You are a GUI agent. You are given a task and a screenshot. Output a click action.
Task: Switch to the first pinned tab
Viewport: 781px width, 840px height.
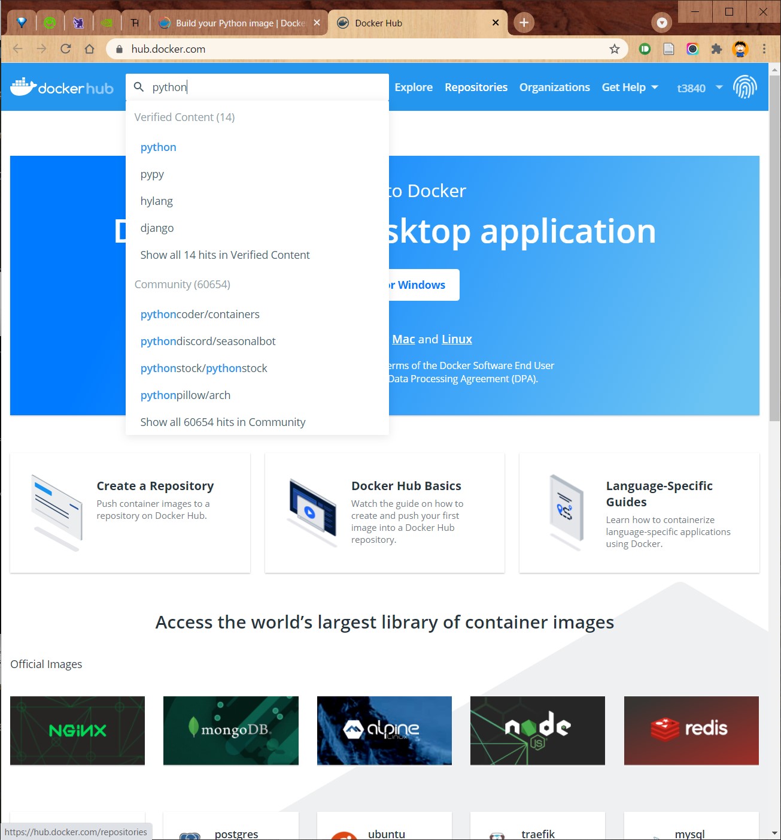point(22,23)
